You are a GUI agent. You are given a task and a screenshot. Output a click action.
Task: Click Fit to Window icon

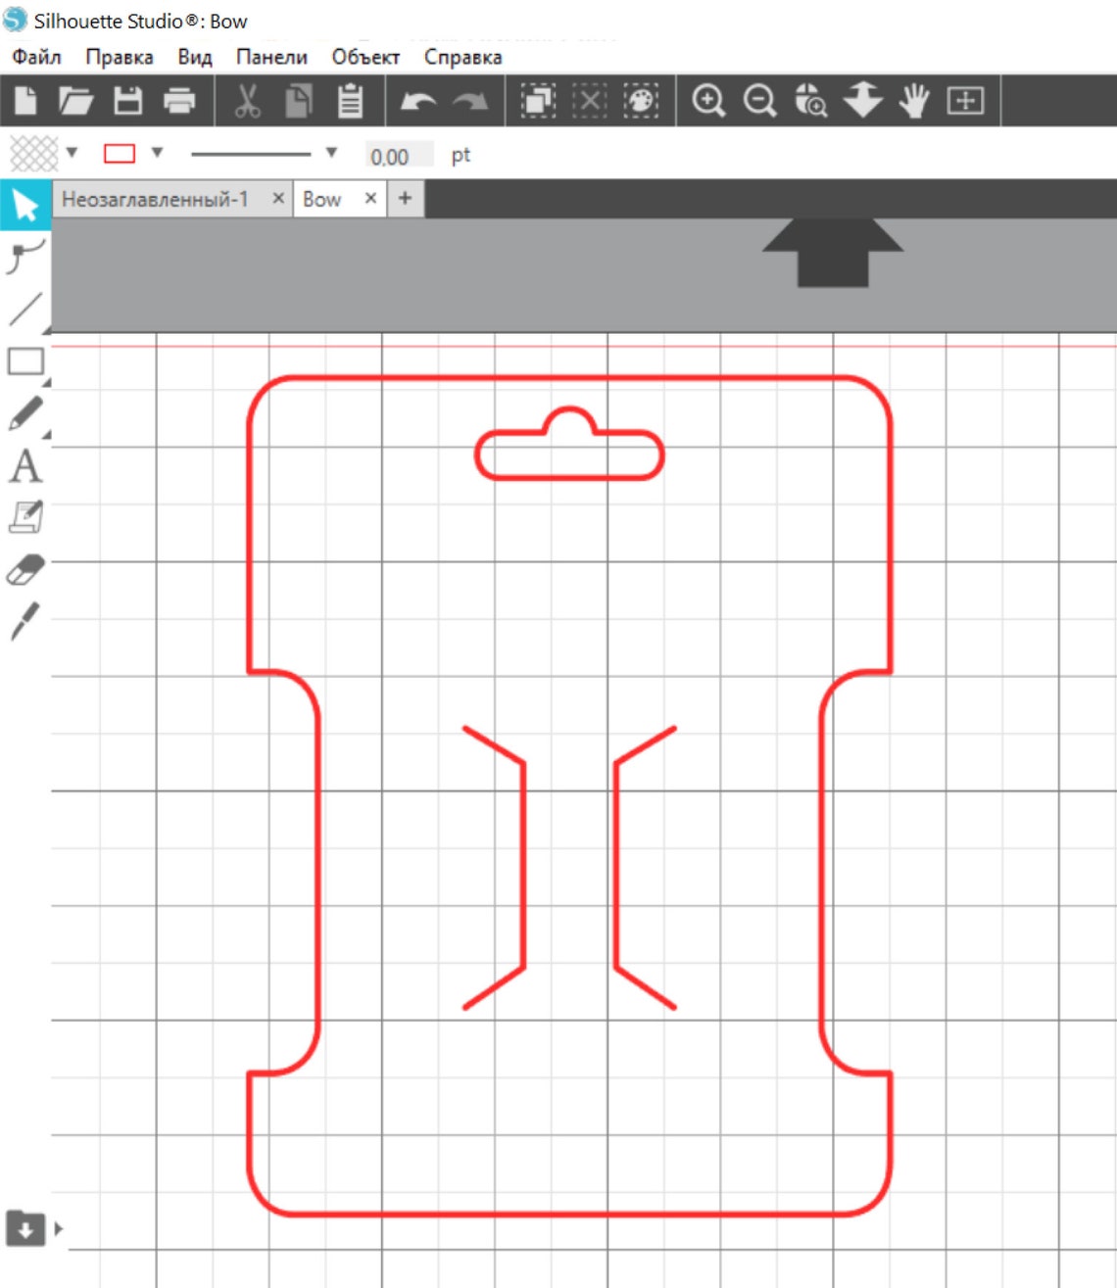(x=965, y=100)
